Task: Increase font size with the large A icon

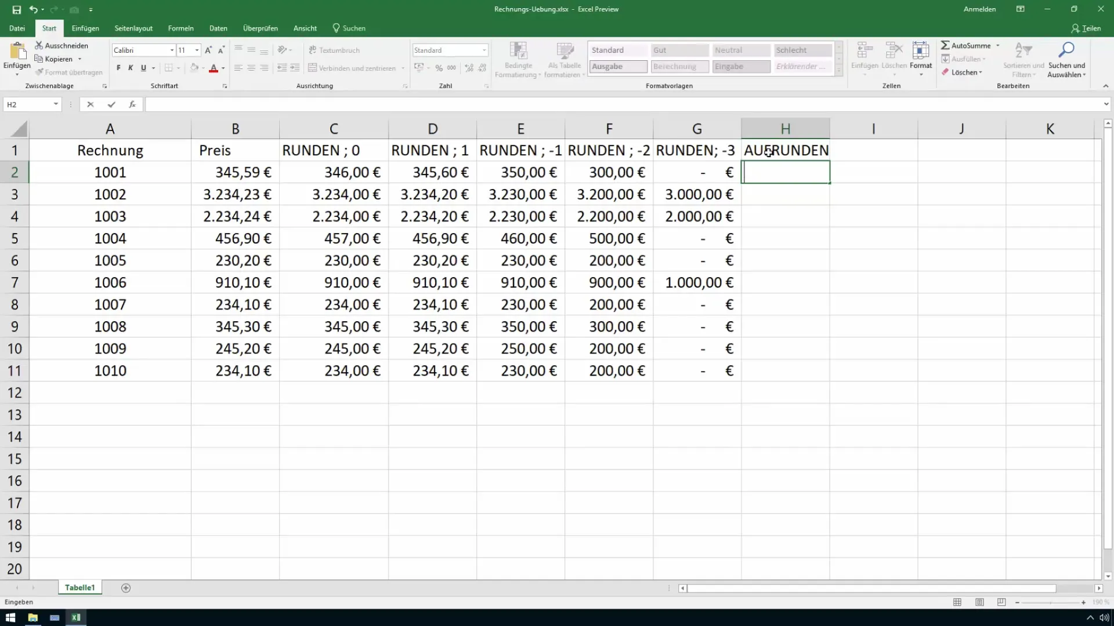Action: point(208,50)
